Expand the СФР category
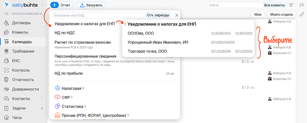The width and height of the screenshot is (307, 123). [x=64, y=97]
